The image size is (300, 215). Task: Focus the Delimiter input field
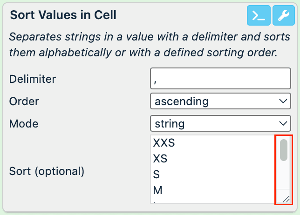220,79
